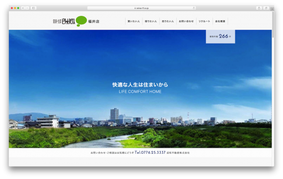Screen dimensions: 283x179
Task: Go forward with Safari's forward arrow
Action: 27,8
